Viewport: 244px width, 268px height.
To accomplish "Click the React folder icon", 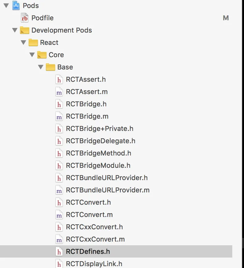I will pyautogui.click(x=33, y=42).
